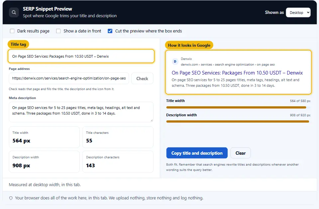Click the preview description snippet text

[x=235, y=83]
